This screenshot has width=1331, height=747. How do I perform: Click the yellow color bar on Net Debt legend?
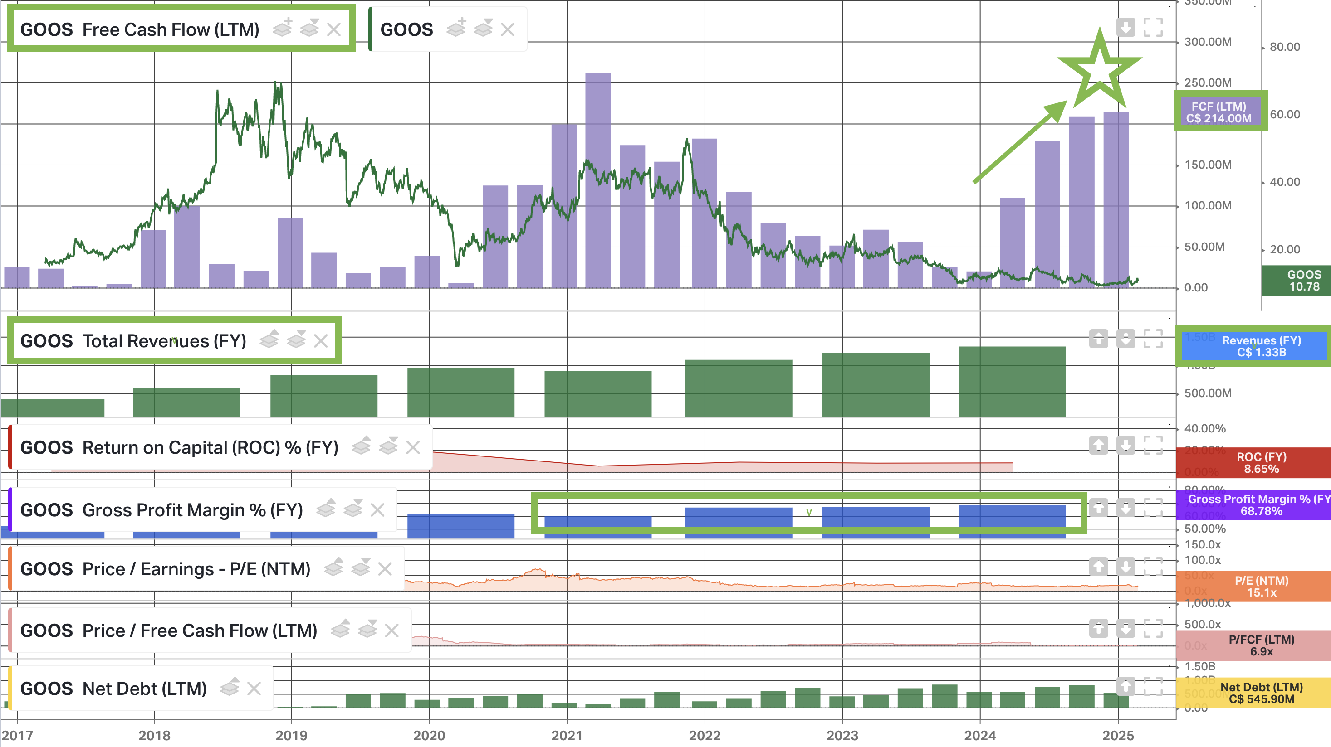pyautogui.click(x=10, y=688)
